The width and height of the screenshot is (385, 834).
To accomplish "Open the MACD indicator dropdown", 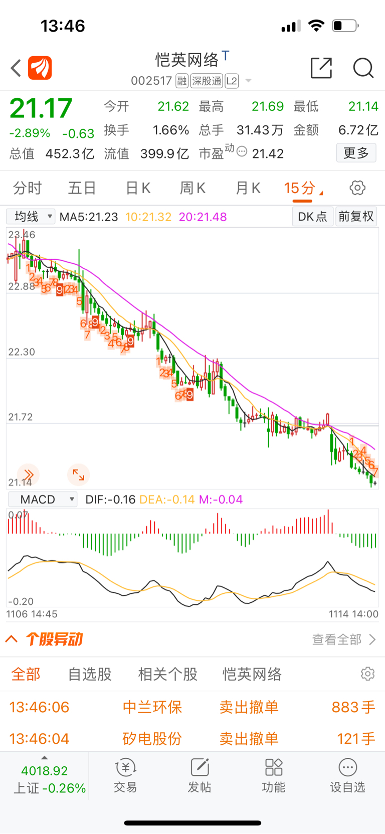I will click(43, 499).
